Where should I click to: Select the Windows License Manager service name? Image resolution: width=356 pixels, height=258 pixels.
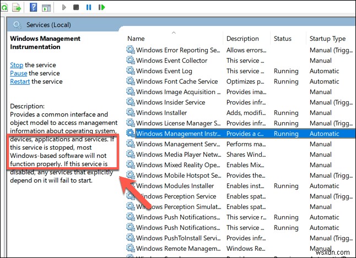(x=178, y=123)
